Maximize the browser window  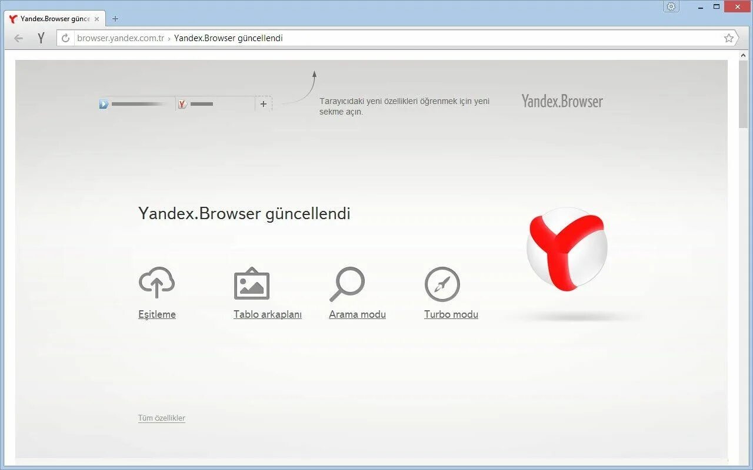coord(717,6)
